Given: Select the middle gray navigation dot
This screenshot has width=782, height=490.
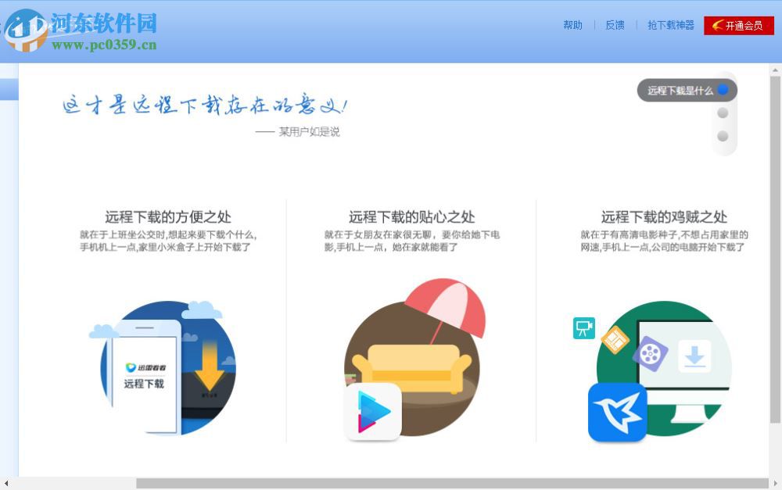Looking at the screenshot, I should (x=723, y=113).
